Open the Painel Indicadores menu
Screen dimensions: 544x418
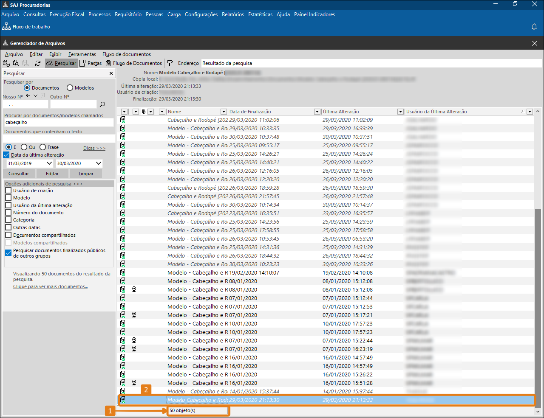pyautogui.click(x=314, y=14)
